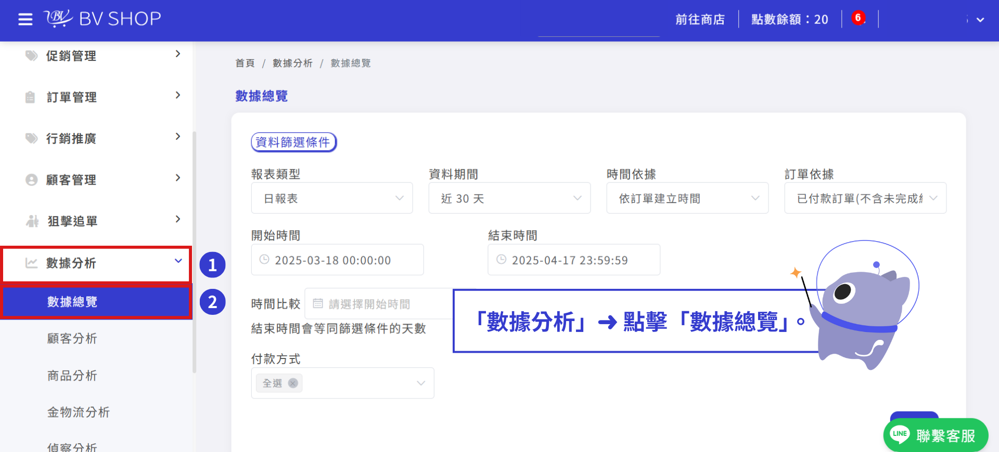
Task: Open the 付款方式 dropdown
Action: click(342, 383)
